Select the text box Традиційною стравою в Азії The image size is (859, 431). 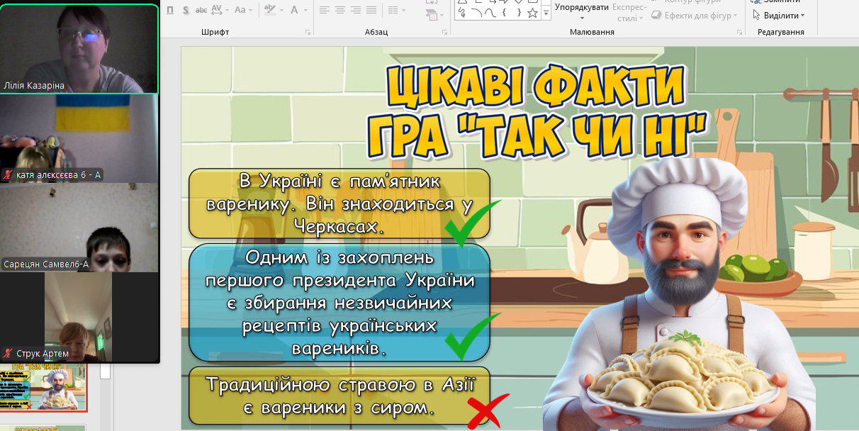(339, 396)
